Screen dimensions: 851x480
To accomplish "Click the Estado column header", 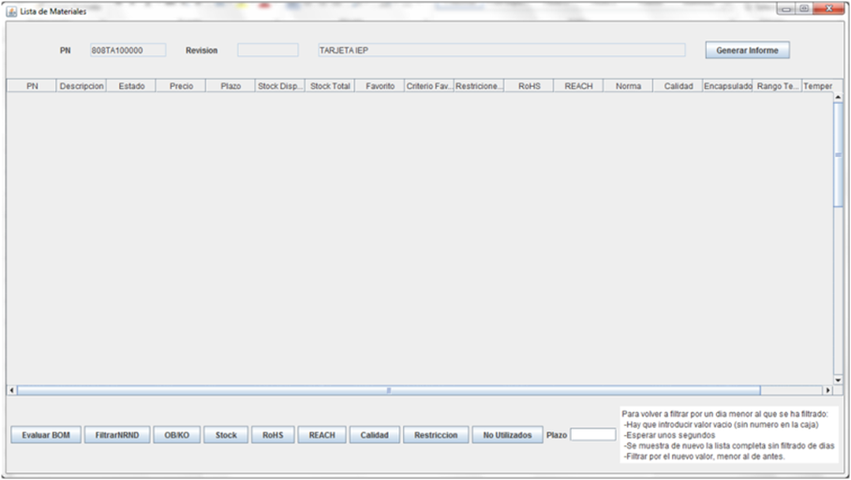I will [131, 86].
